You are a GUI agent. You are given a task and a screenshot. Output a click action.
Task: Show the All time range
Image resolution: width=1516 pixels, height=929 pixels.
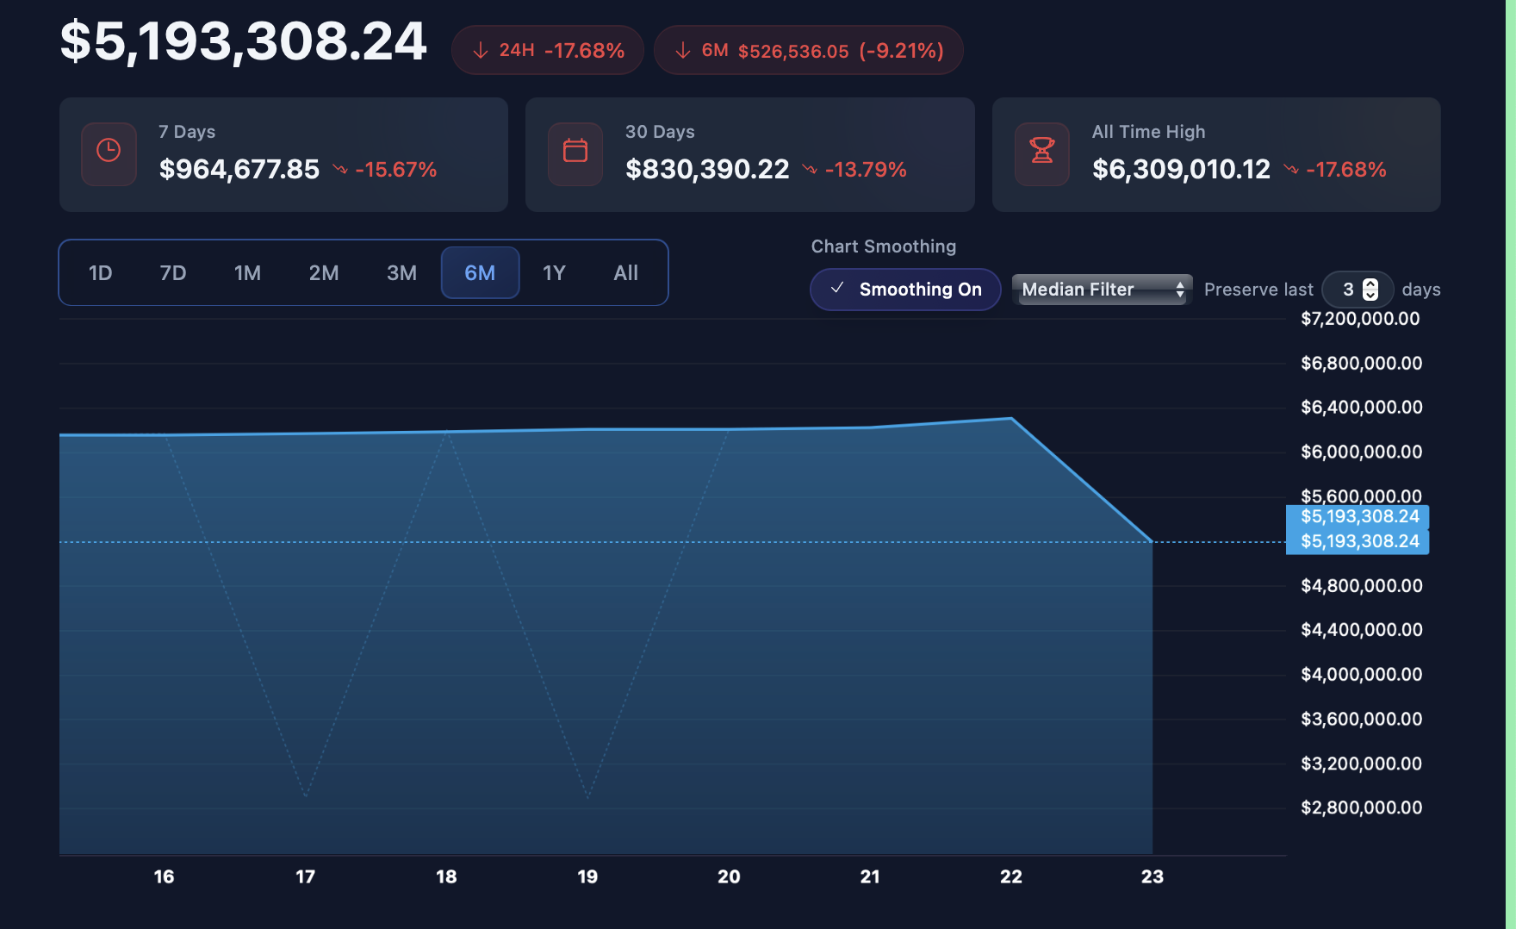(625, 273)
